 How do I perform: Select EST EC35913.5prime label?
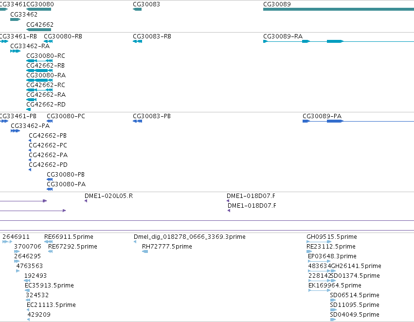[x=49, y=286]
